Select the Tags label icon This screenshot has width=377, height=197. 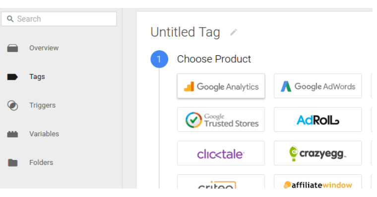[12, 77]
